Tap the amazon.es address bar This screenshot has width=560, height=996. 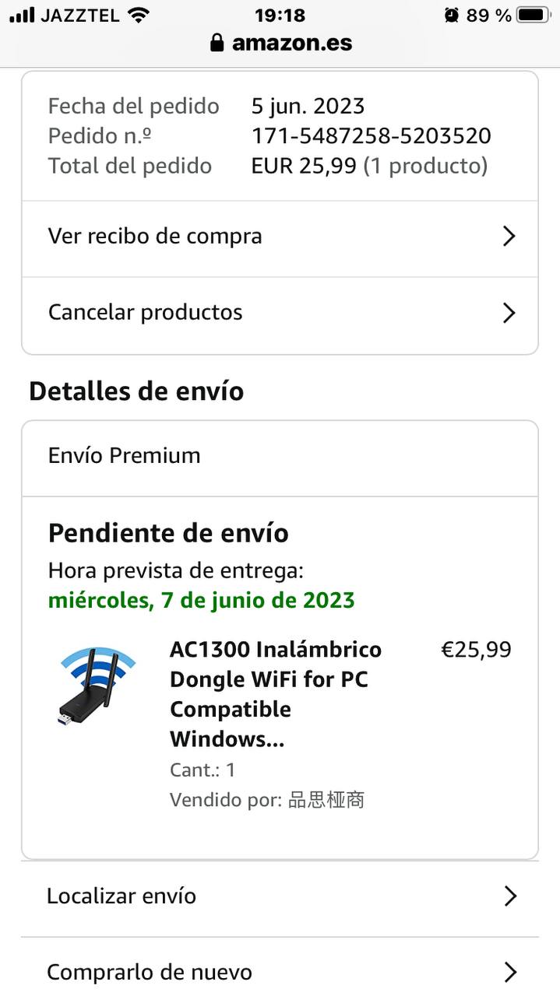pyautogui.click(x=291, y=43)
